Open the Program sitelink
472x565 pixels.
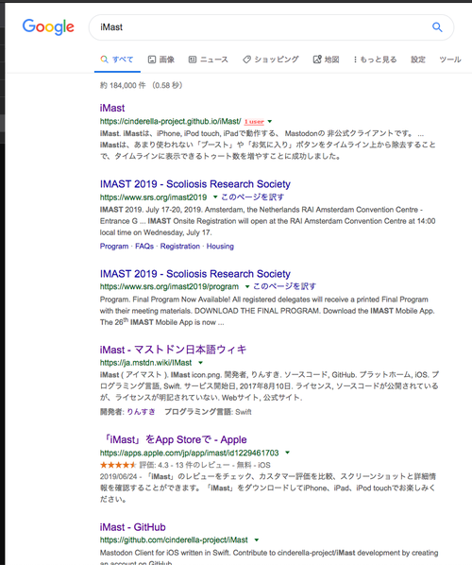[114, 246]
